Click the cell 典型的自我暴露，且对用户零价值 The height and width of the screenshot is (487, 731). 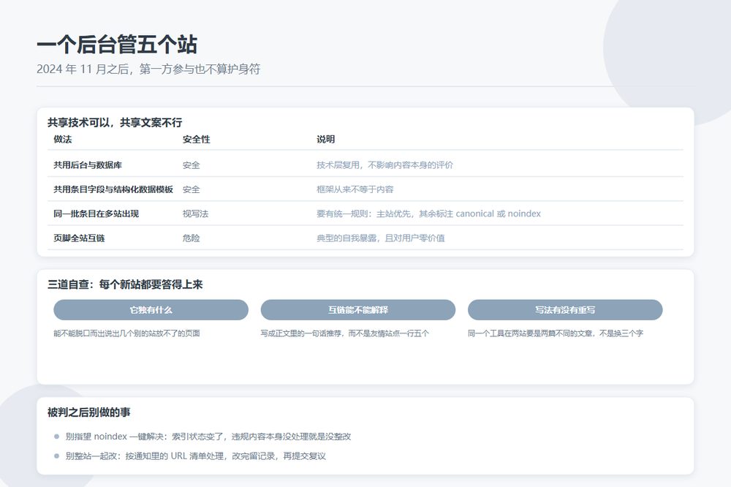pos(380,238)
